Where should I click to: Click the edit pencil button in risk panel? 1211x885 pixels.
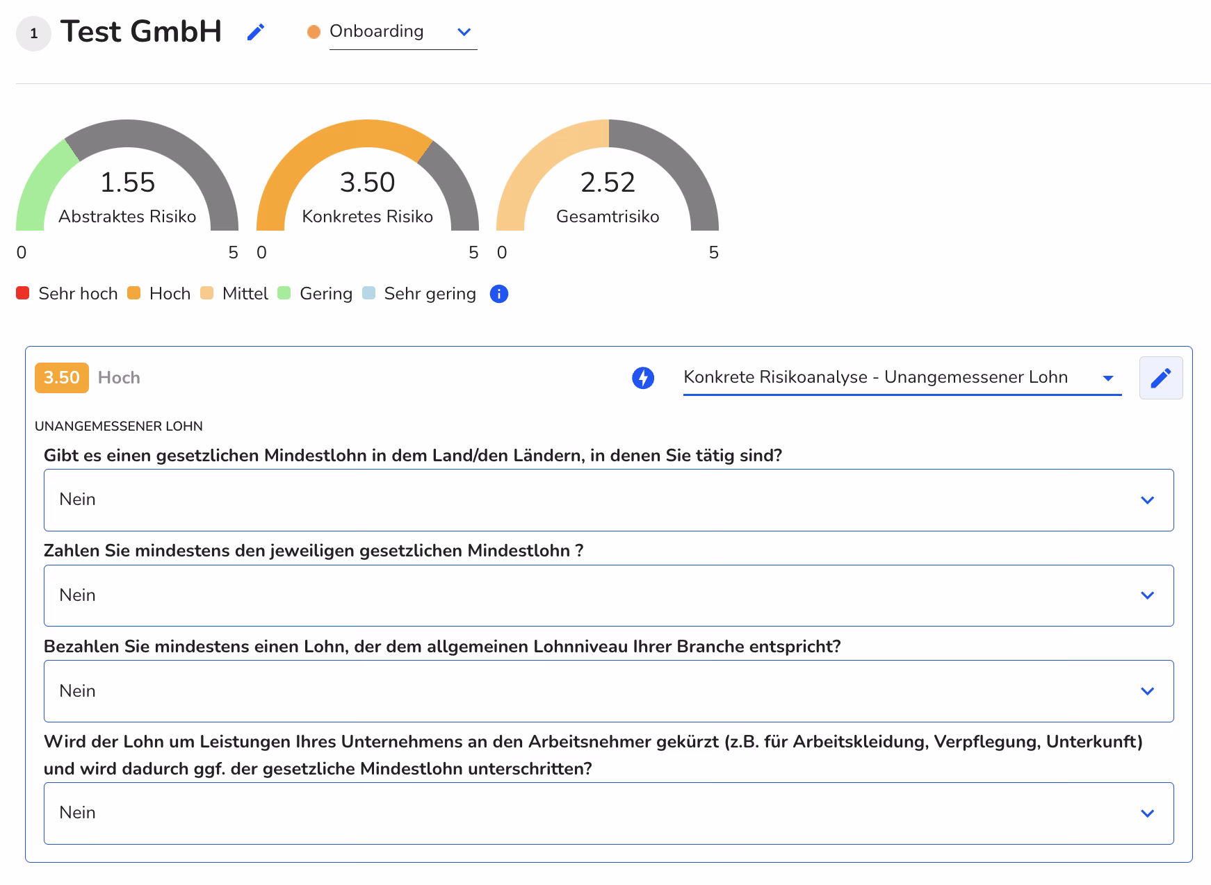1160,378
